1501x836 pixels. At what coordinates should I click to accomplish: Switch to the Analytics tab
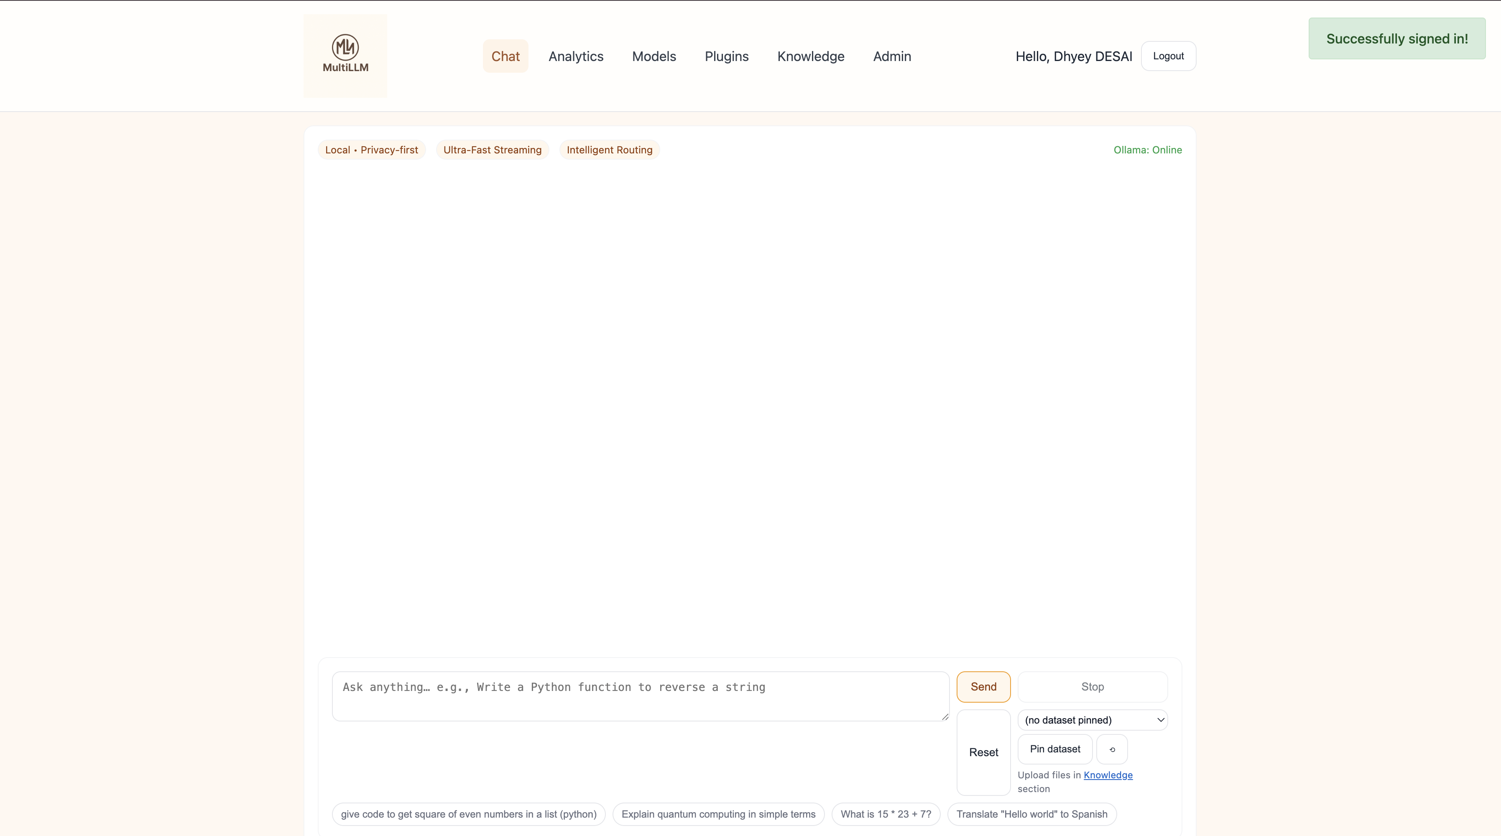(576, 56)
